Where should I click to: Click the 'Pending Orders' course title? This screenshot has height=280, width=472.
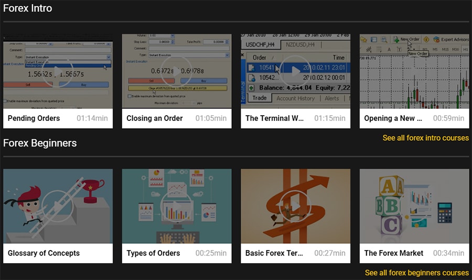pyautogui.click(x=34, y=118)
